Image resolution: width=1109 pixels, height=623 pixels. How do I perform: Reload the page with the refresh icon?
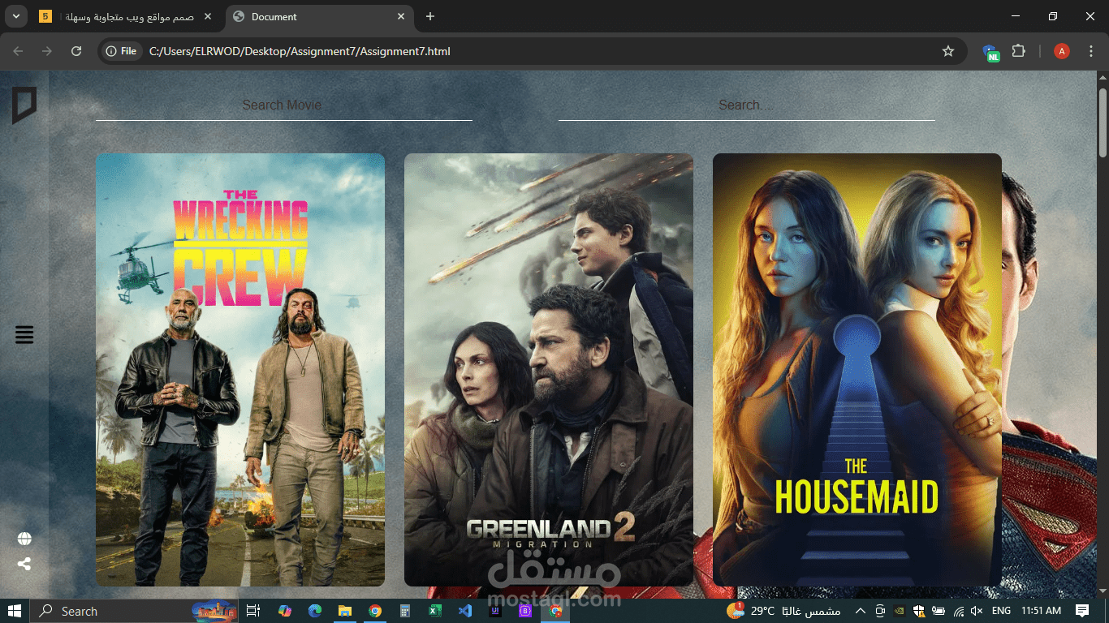point(76,50)
